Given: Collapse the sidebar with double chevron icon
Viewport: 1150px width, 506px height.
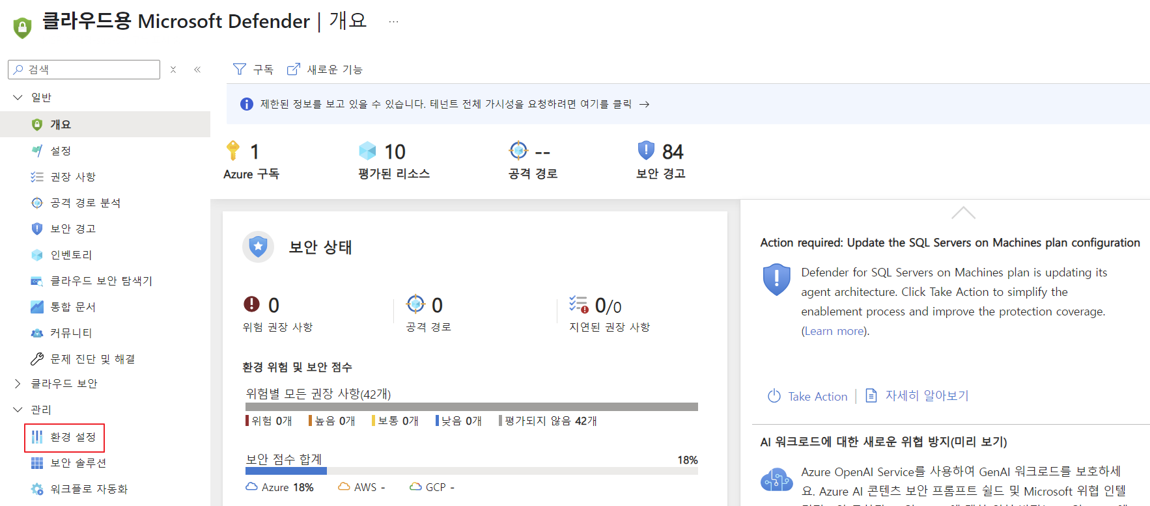Looking at the screenshot, I should (x=197, y=70).
